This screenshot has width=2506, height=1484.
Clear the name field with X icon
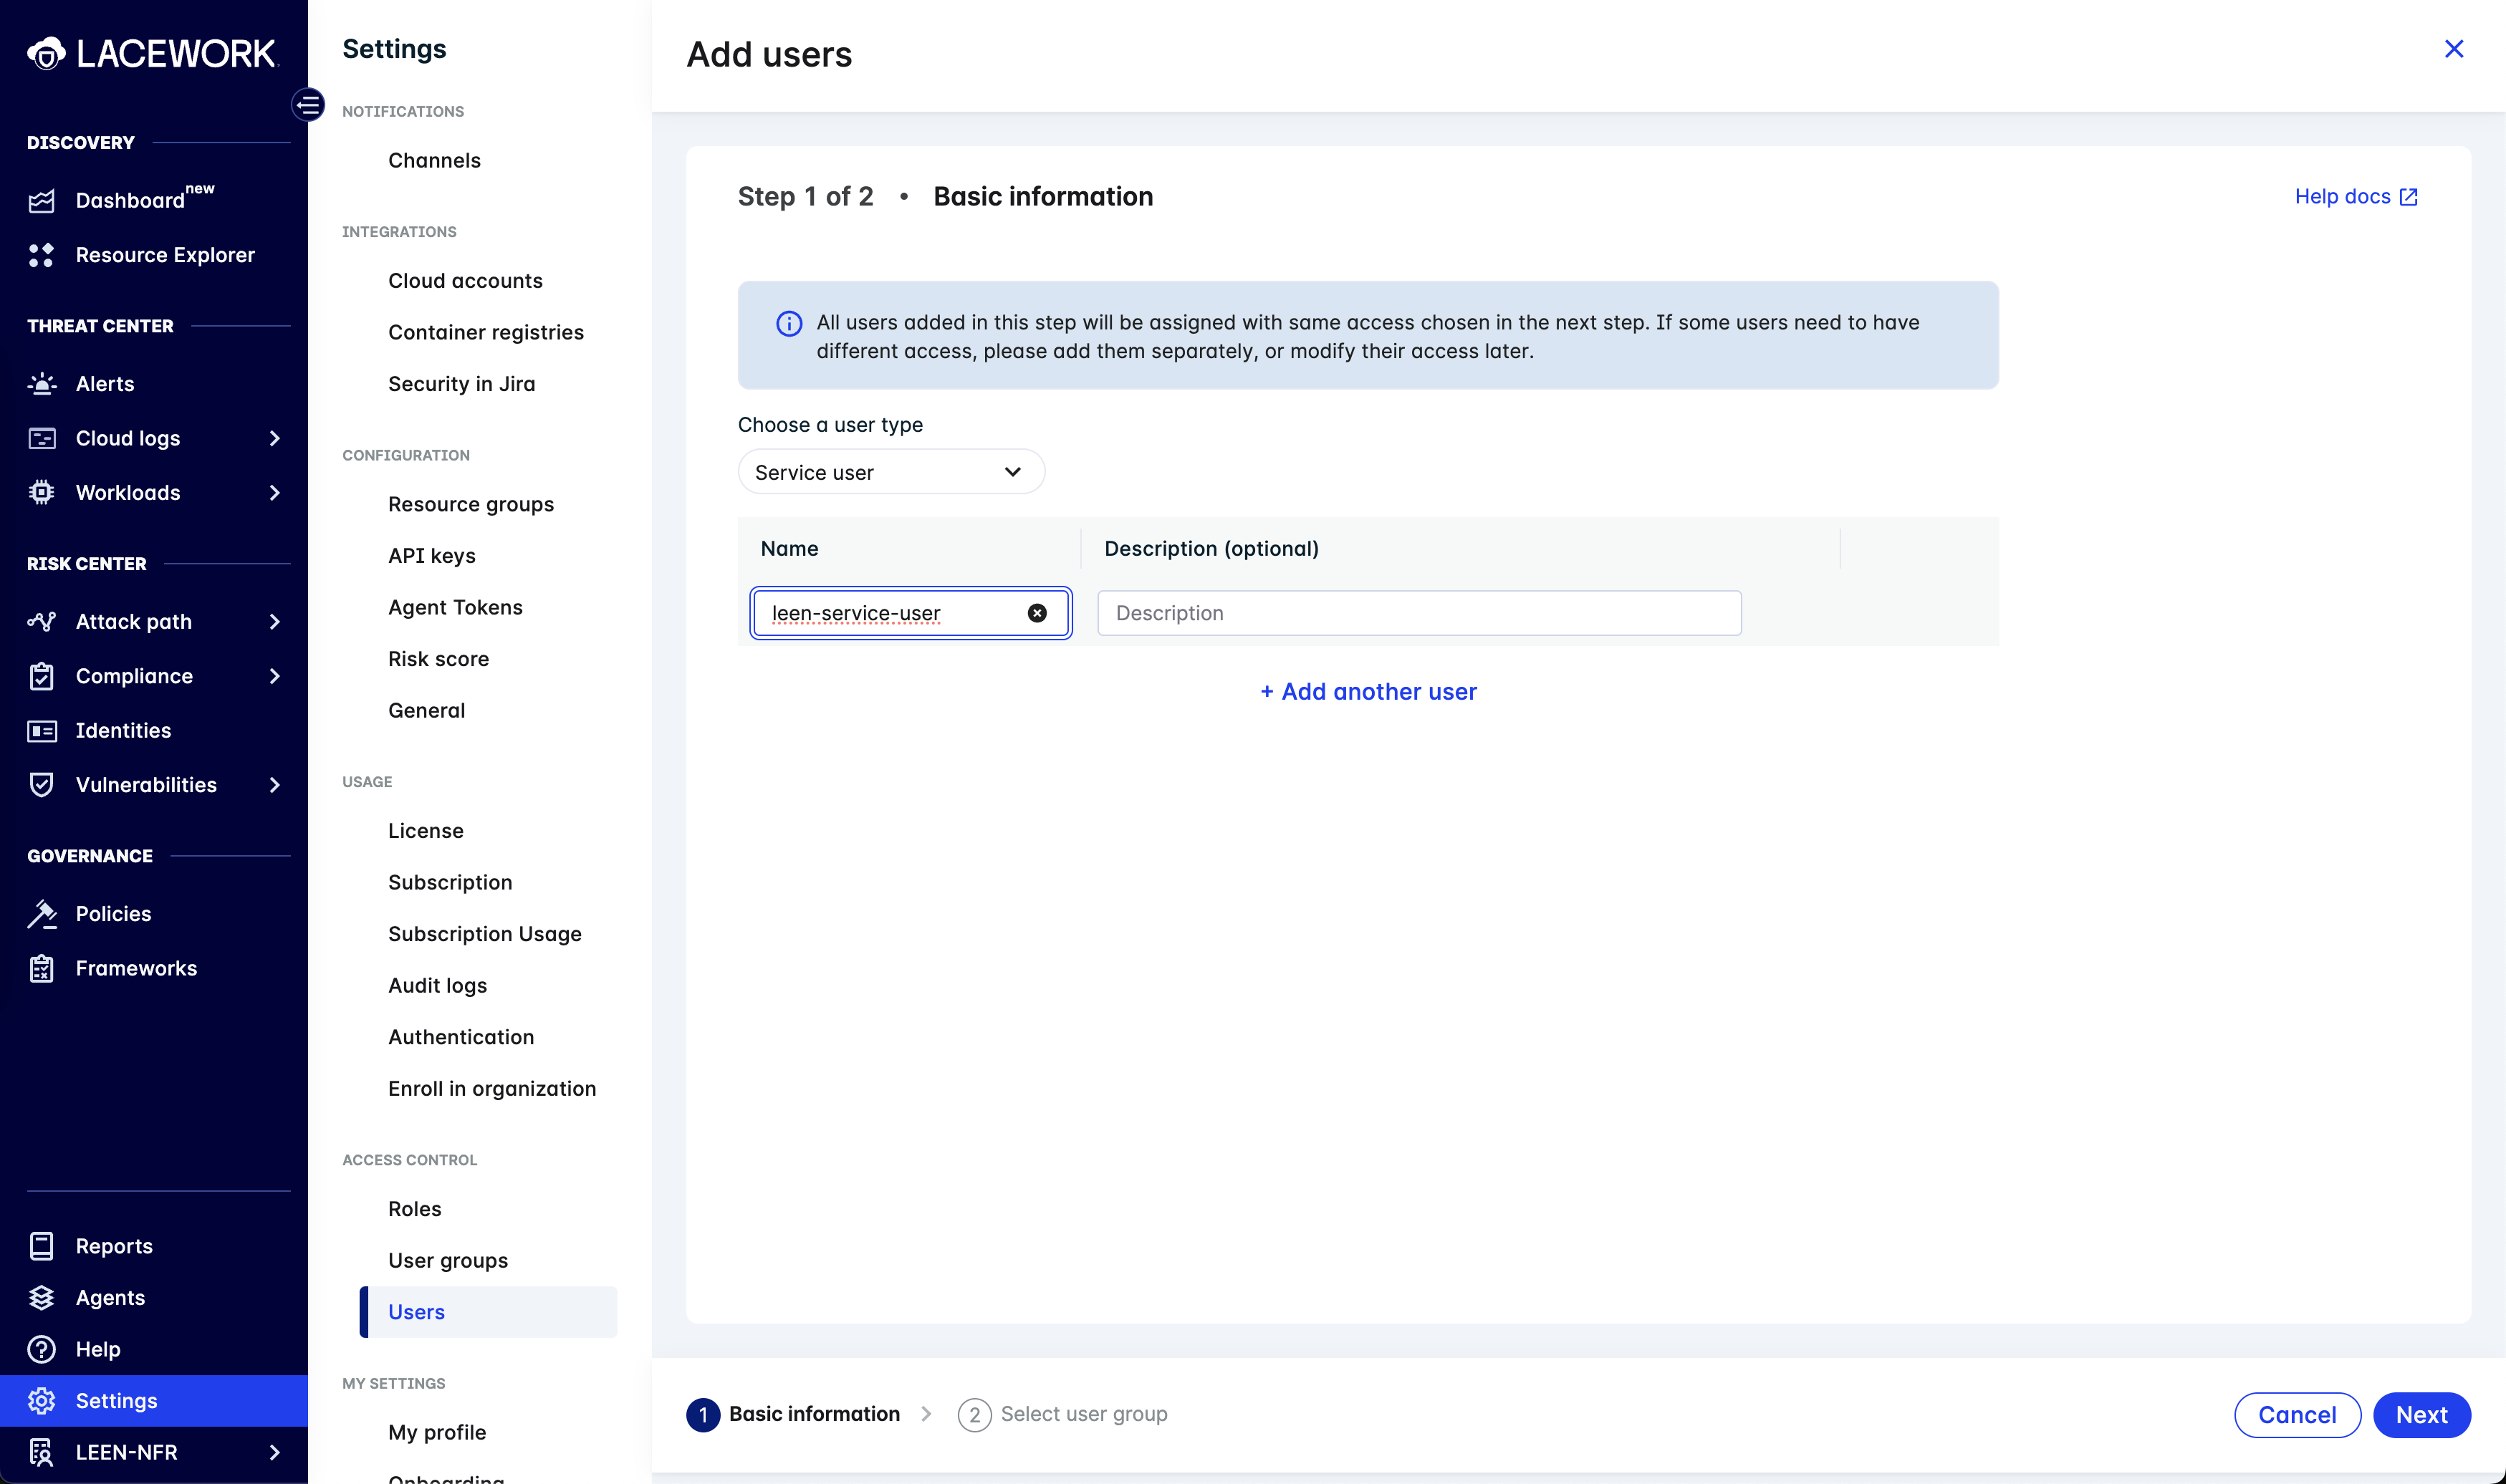(1037, 613)
